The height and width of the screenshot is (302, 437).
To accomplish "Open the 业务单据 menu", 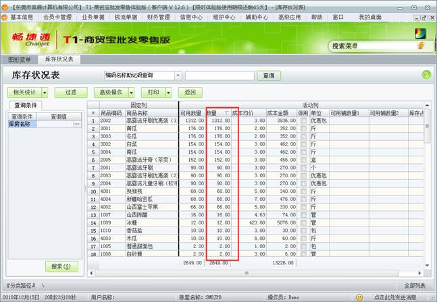I will [x=92, y=16].
